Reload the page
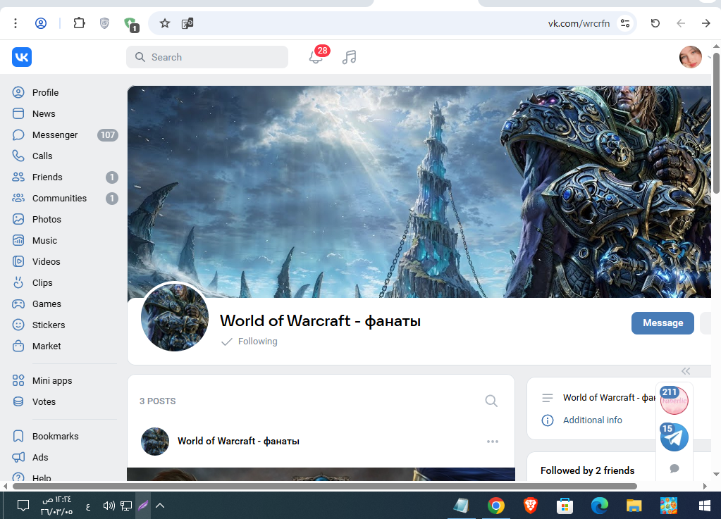The width and height of the screenshot is (721, 519). (x=655, y=23)
